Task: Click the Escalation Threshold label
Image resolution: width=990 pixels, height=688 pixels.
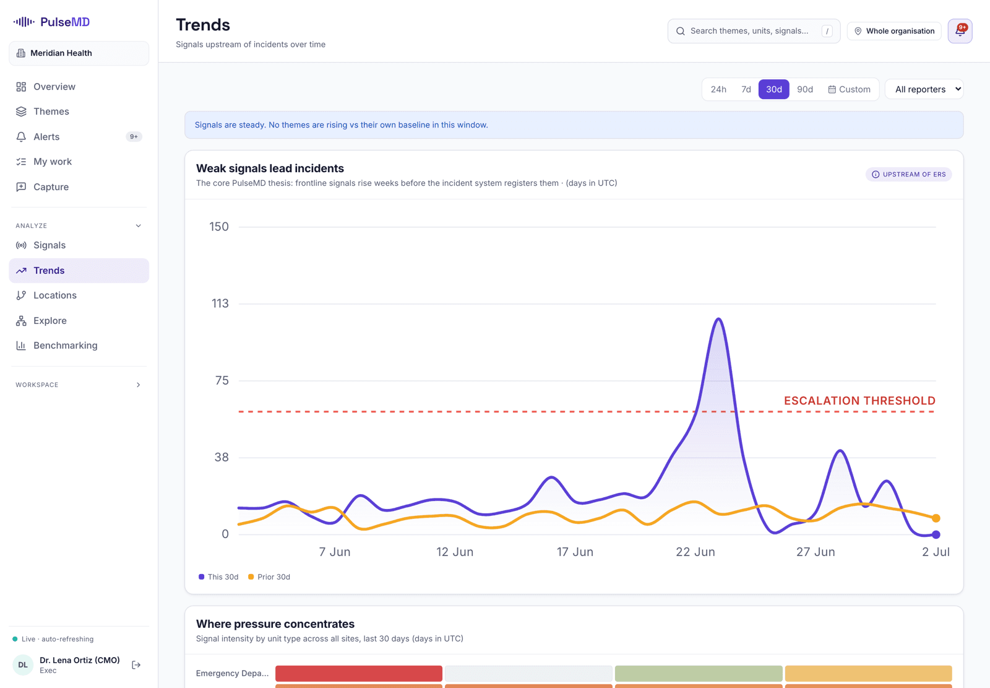Action: [x=859, y=401]
